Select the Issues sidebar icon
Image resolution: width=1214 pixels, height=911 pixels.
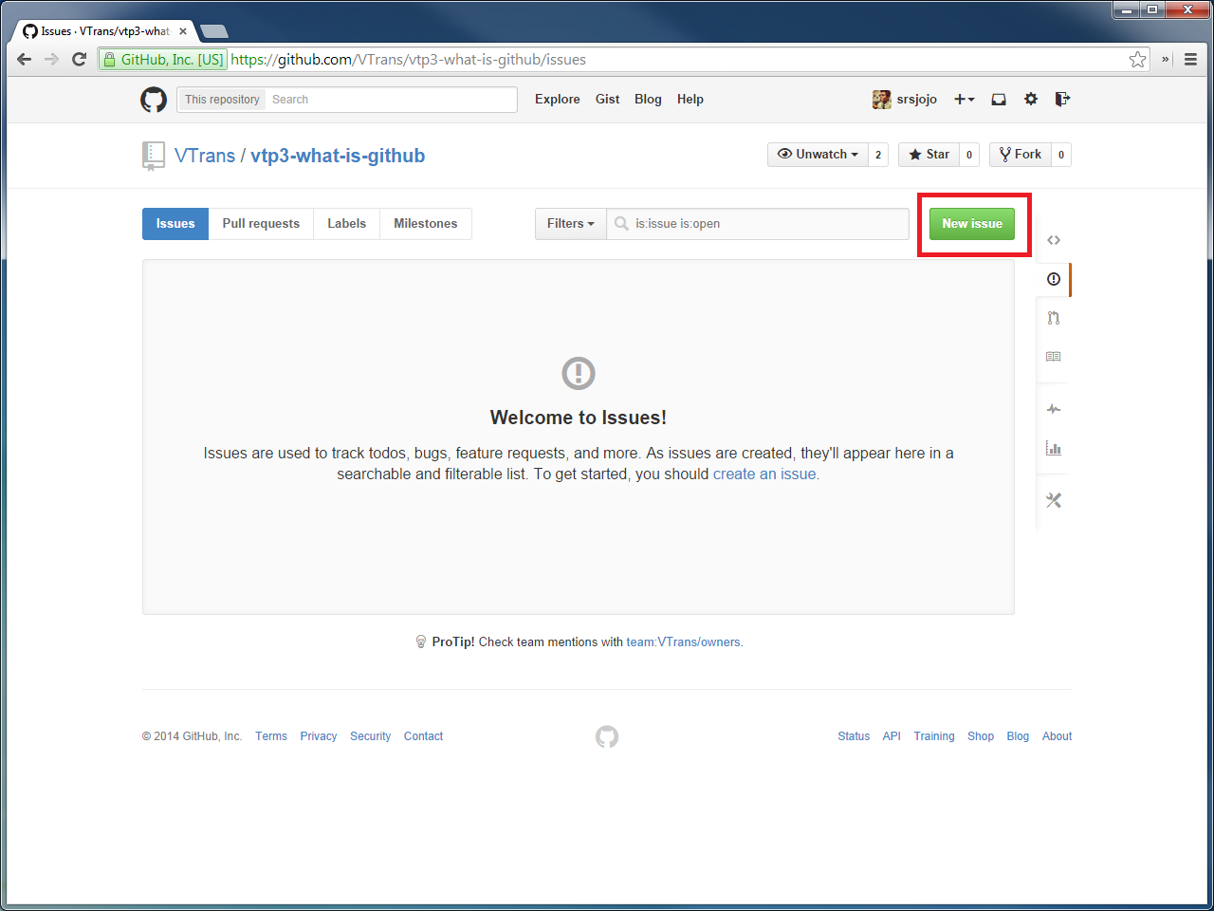pyautogui.click(x=1054, y=279)
